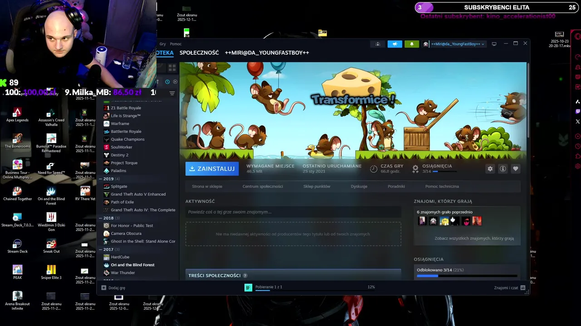
Task: Click the Path of Exile icon
Action: click(x=107, y=202)
